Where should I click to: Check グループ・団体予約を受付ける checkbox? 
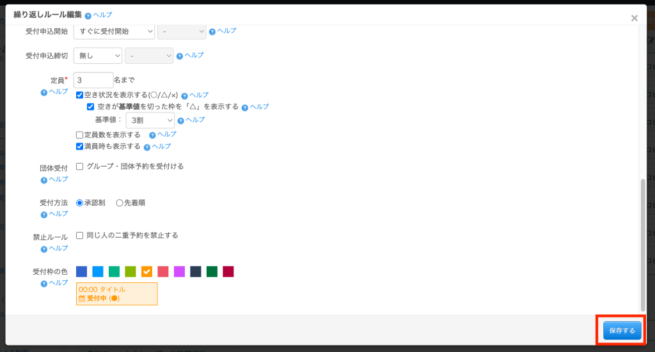click(x=80, y=166)
